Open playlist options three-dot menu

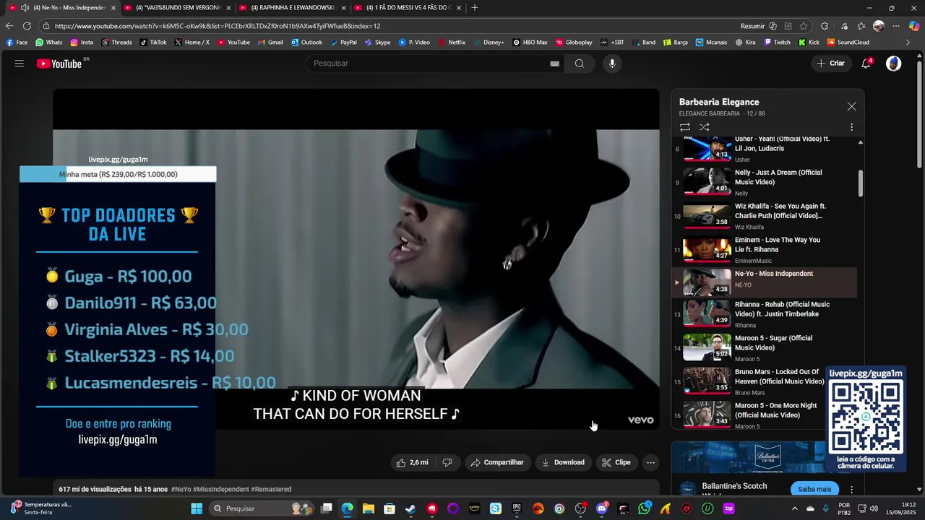851,127
